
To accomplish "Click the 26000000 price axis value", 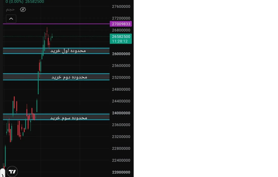I will click(121, 54).
